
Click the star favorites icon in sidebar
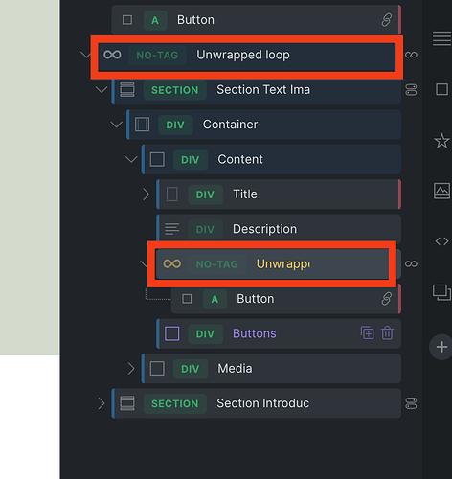pyautogui.click(x=441, y=141)
